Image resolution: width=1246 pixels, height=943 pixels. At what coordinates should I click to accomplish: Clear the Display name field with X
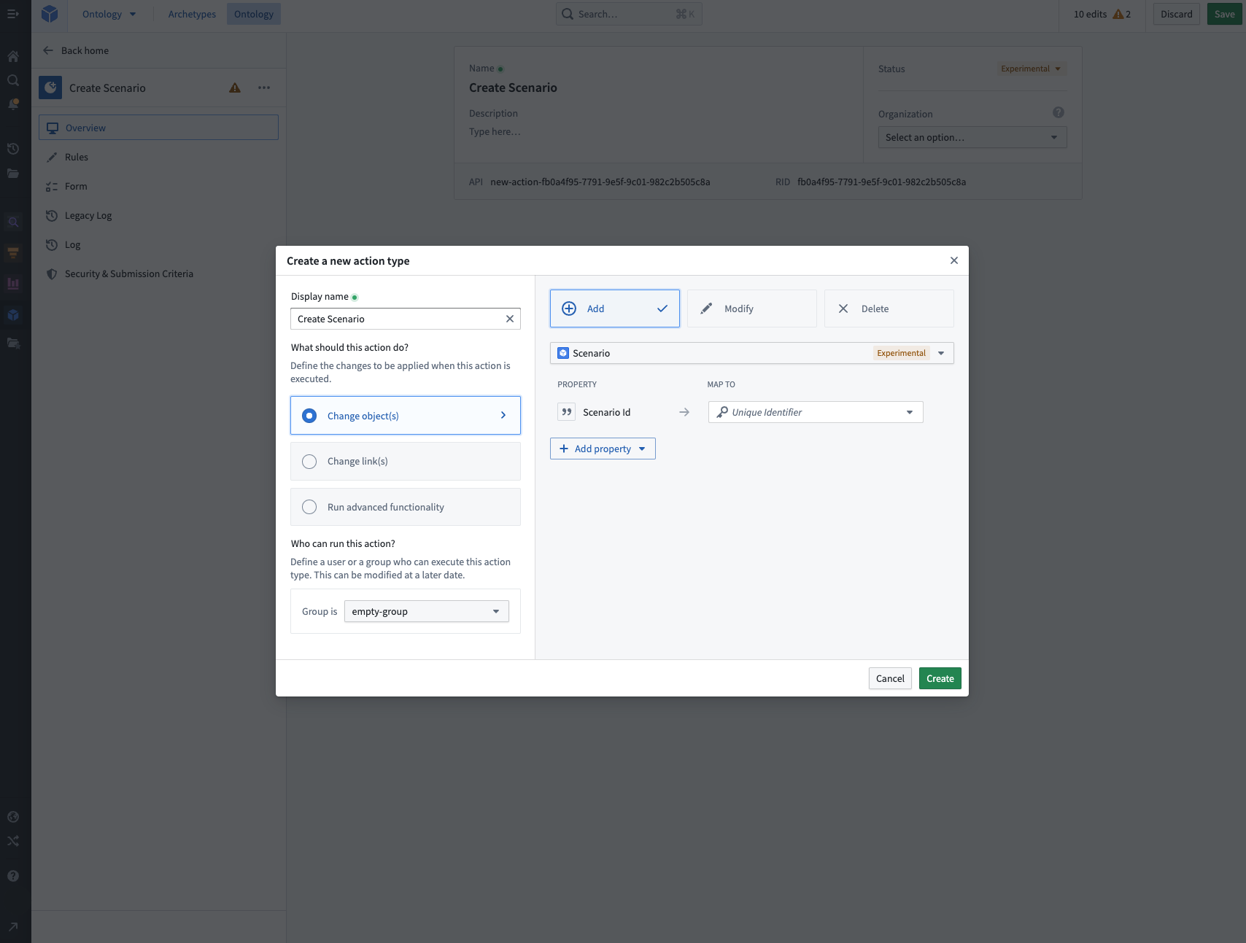510,319
